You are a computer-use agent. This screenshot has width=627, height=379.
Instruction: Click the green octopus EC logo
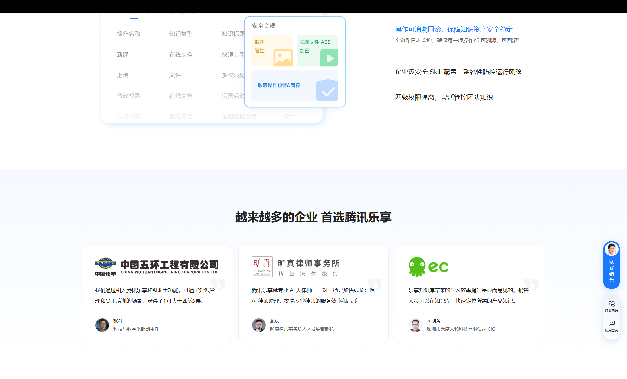coord(428,267)
